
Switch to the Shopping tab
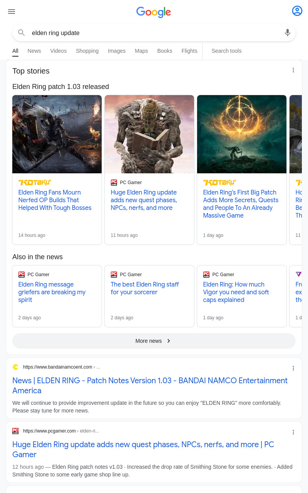tap(87, 51)
